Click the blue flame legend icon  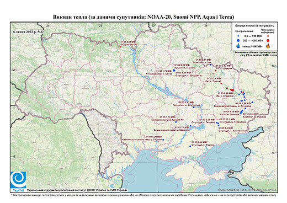point(238,46)
